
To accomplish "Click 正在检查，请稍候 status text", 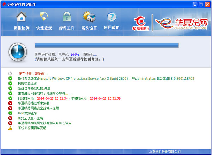I will tap(33, 74).
